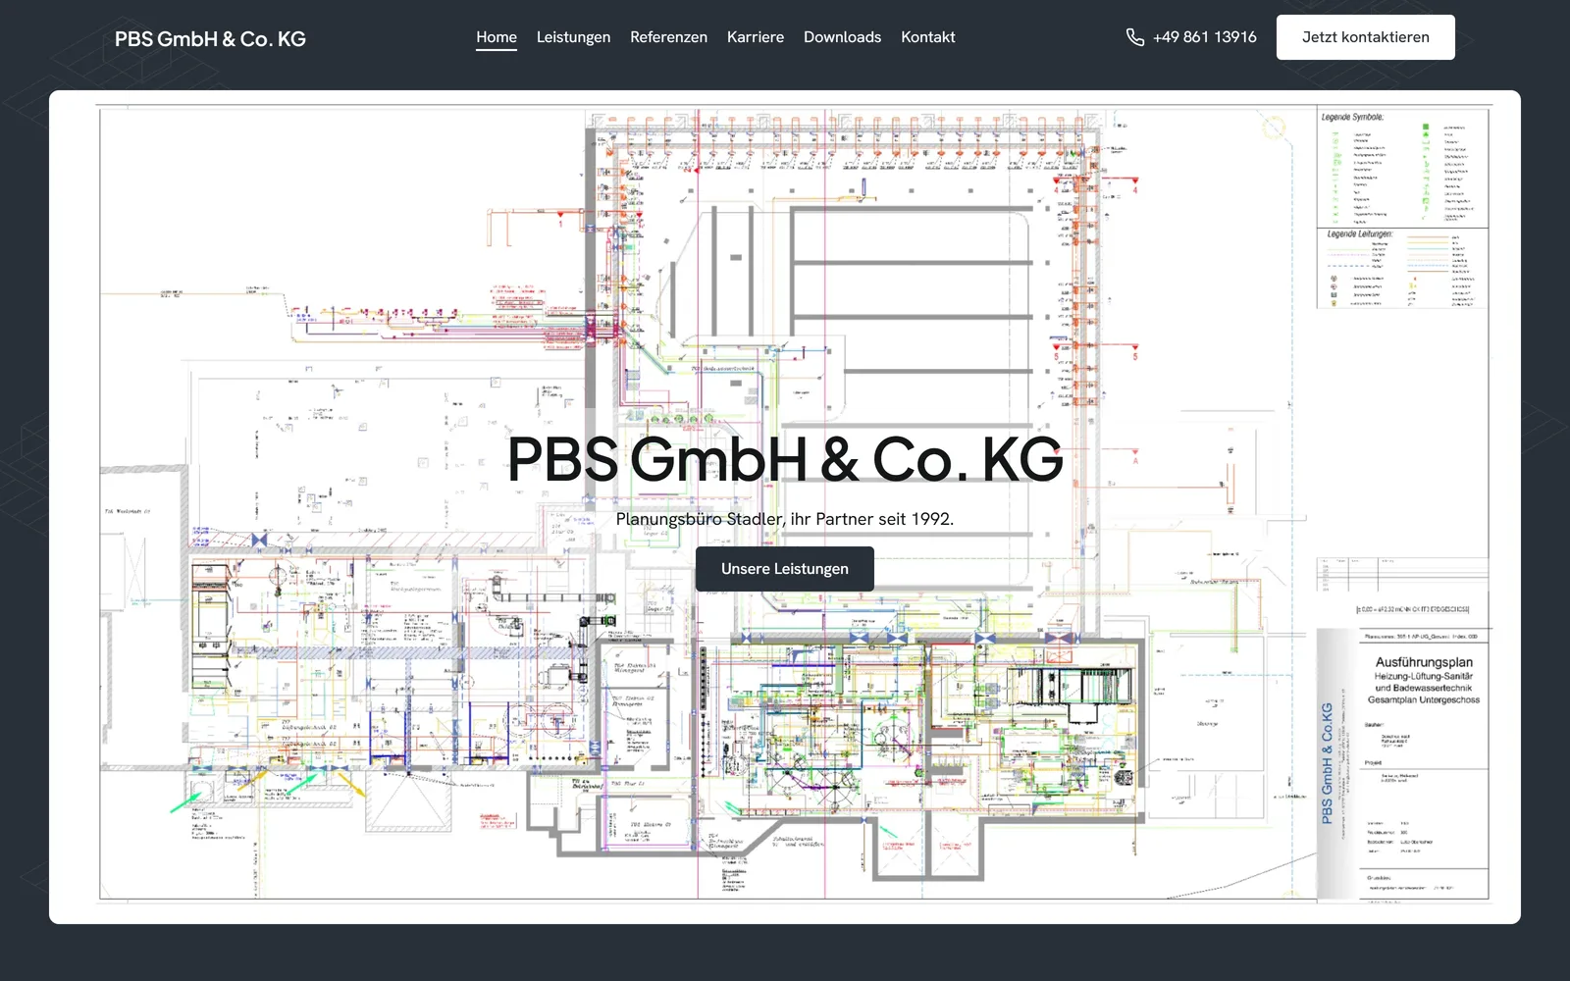Open the Downloads navigation link
This screenshot has height=981, width=1570.
[x=842, y=37]
